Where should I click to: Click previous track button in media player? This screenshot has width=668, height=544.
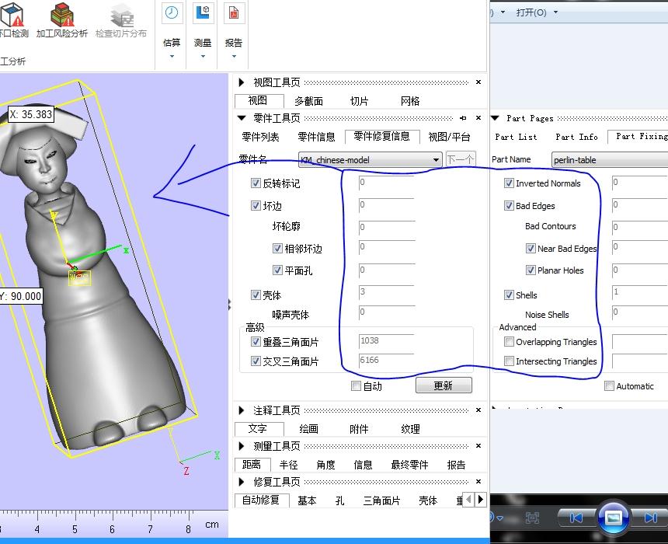click(x=576, y=518)
